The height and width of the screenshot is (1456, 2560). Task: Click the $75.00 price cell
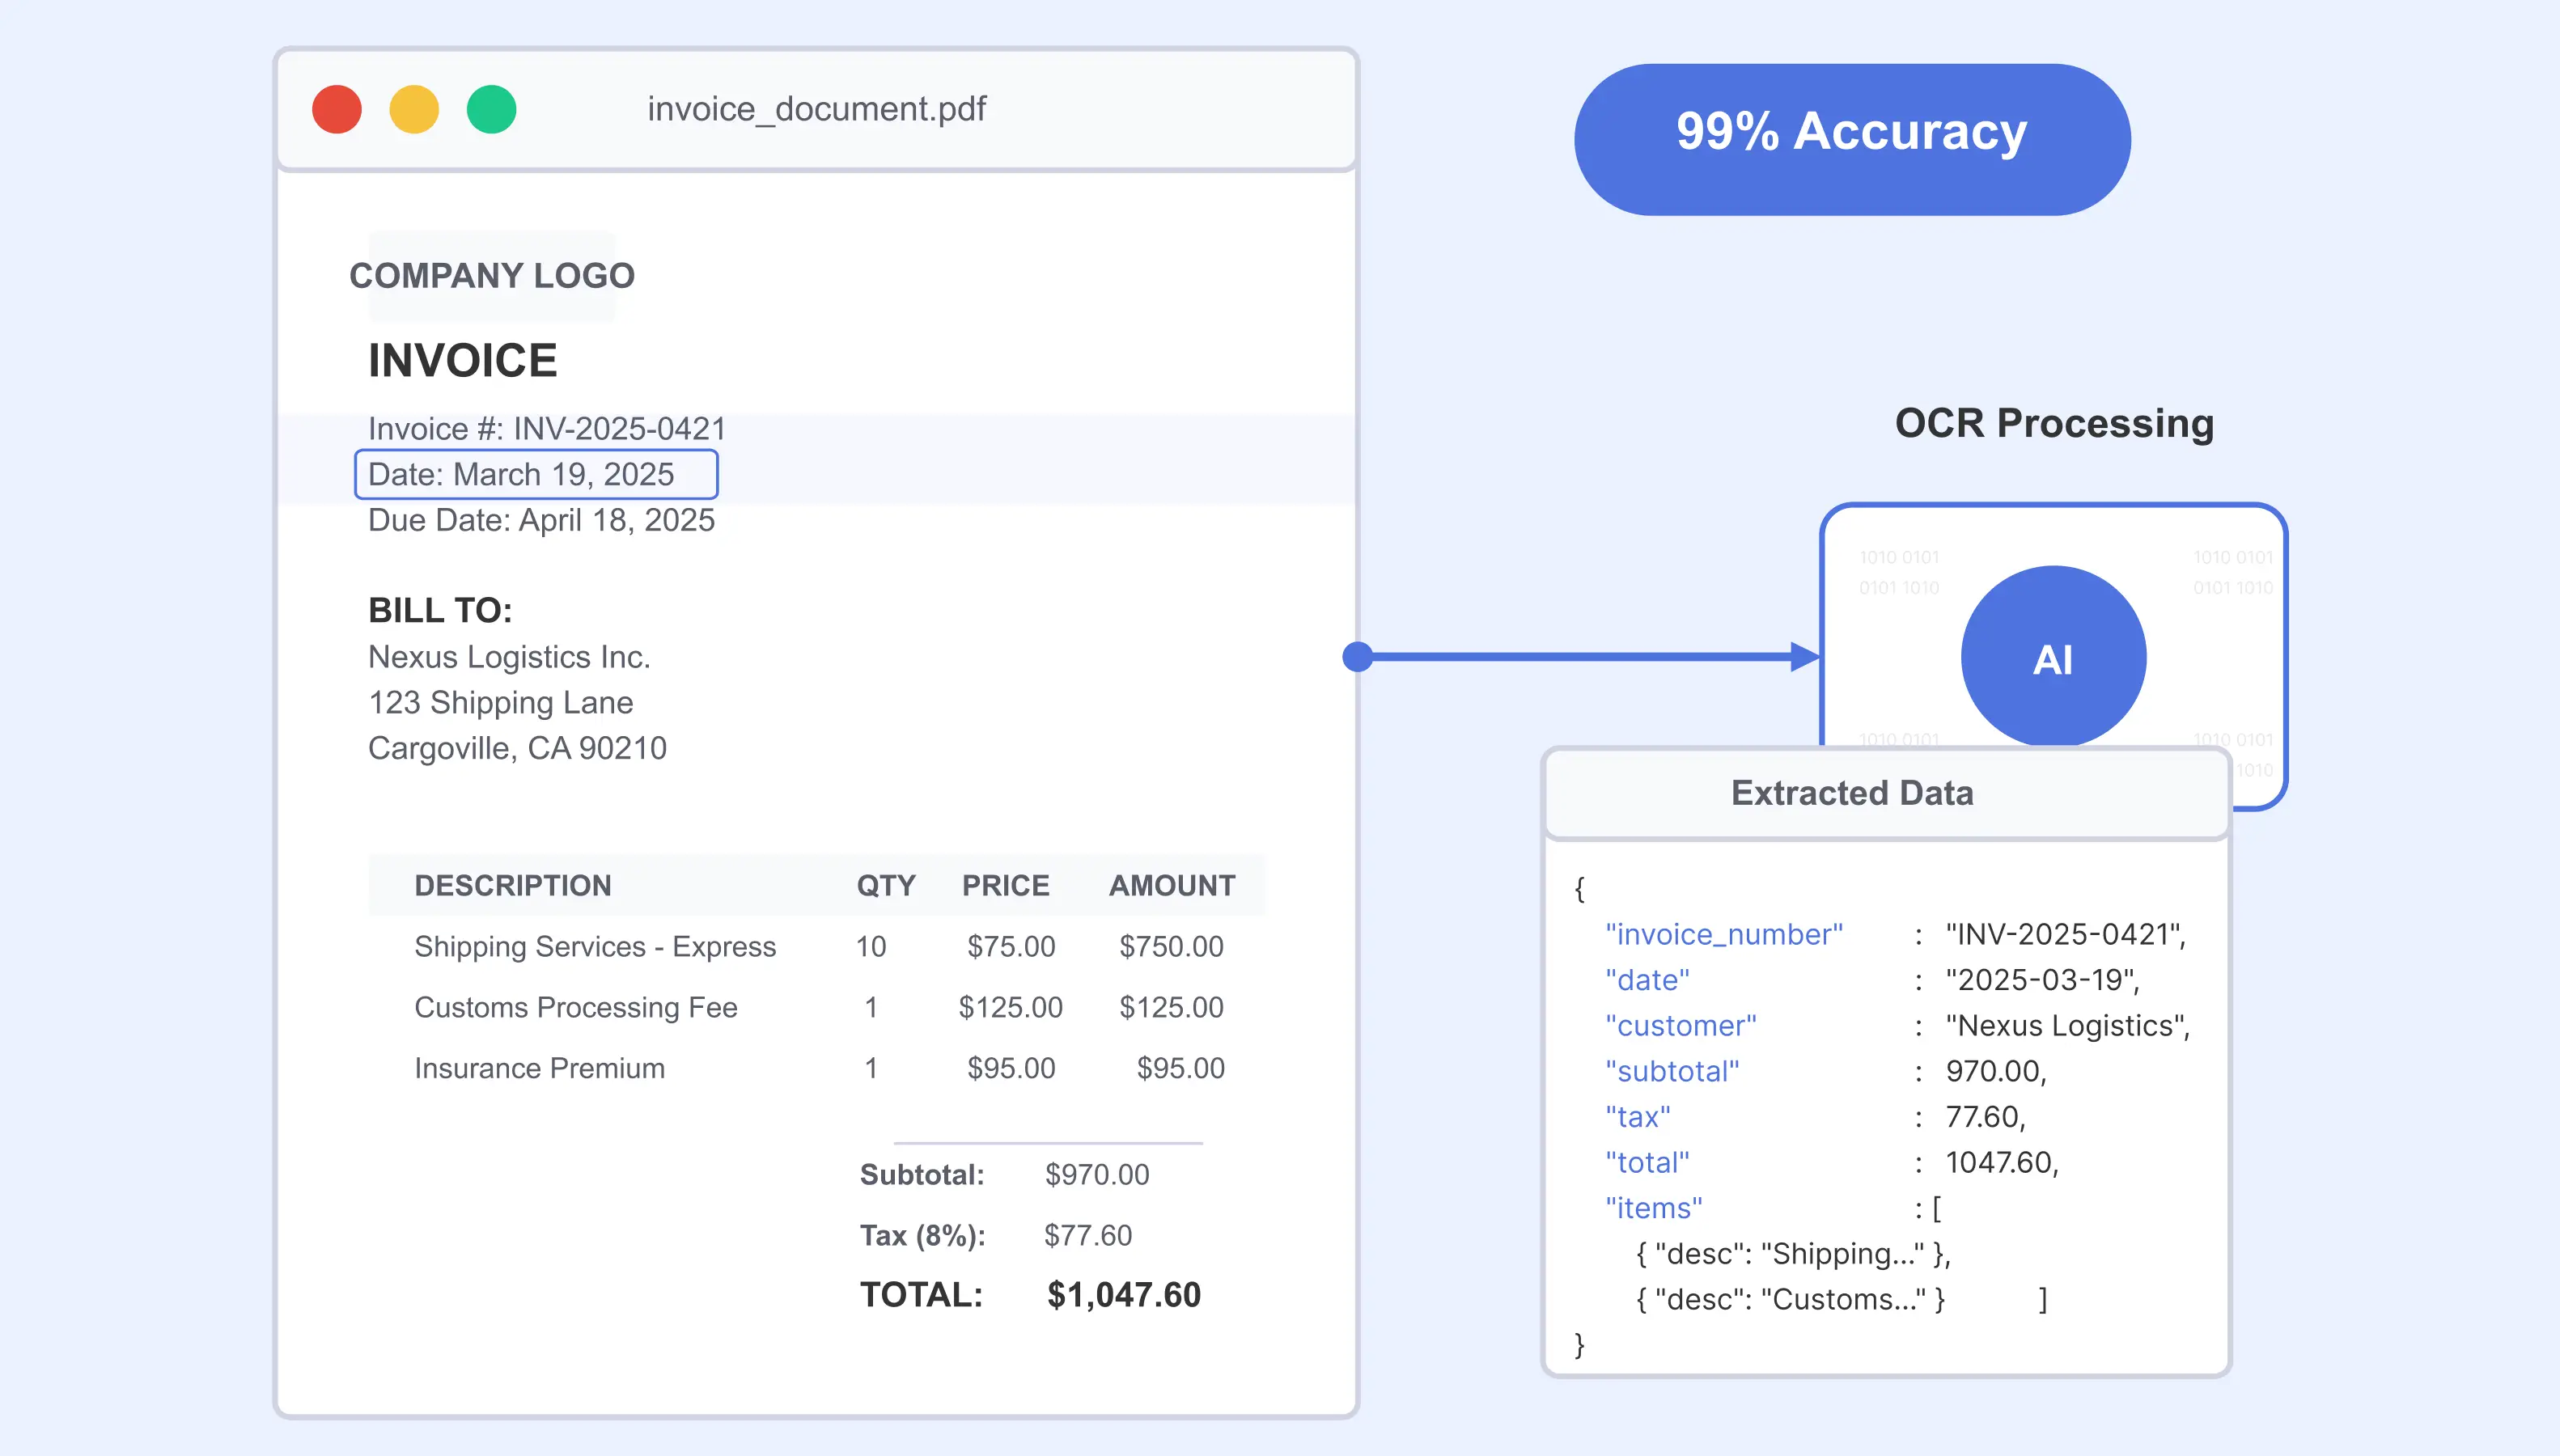click(1011, 946)
